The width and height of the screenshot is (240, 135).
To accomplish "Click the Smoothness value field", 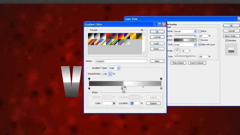I will coord(105,74).
